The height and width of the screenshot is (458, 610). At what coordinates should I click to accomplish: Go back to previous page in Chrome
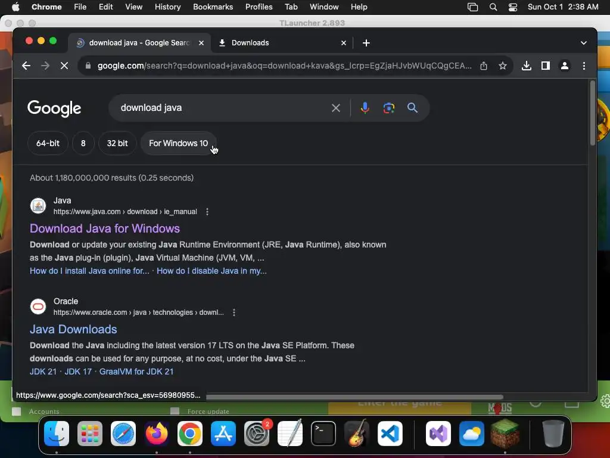(x=26, y=66)
